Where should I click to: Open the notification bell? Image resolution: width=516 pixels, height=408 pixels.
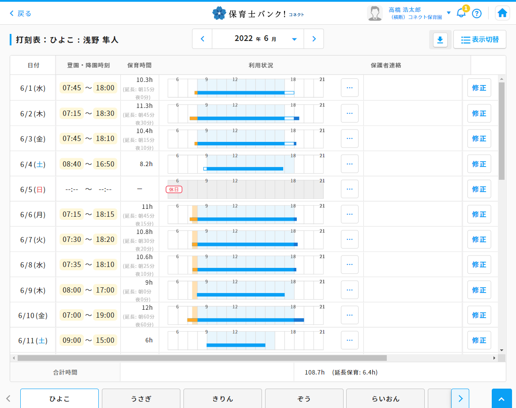pos(461,13)
